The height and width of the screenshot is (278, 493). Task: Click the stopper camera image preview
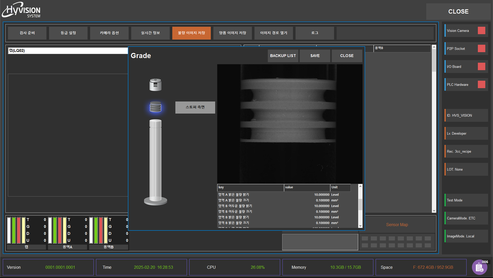click(x=290, y=124)
